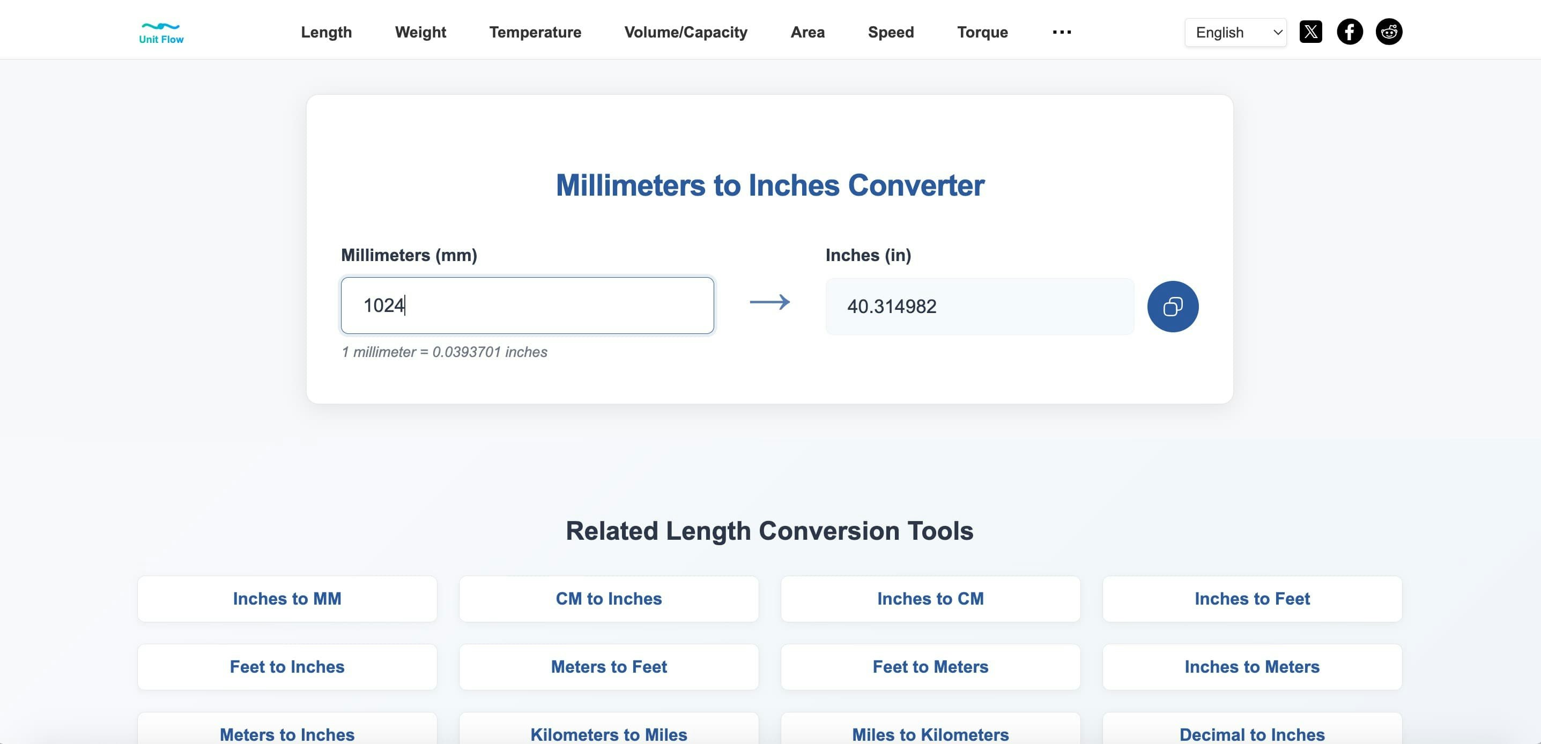Image resolution: width=1541 pixels, height=744 pixels.
Task: Copy the inches result value
Action: point(1173,306)
